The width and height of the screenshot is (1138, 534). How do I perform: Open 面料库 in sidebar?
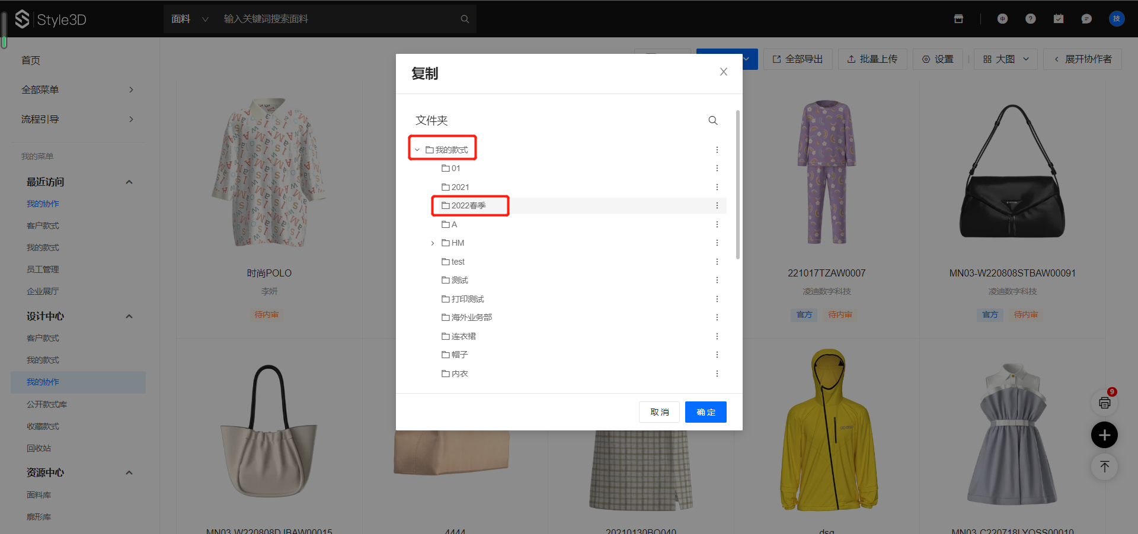[39, 495]
